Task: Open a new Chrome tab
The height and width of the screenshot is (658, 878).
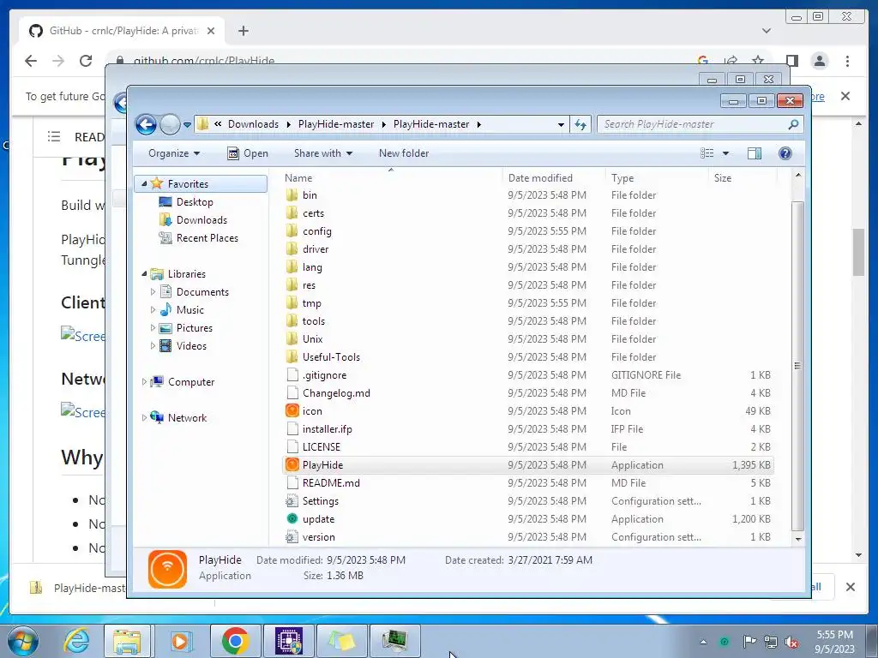Action: tap(243, 31)
